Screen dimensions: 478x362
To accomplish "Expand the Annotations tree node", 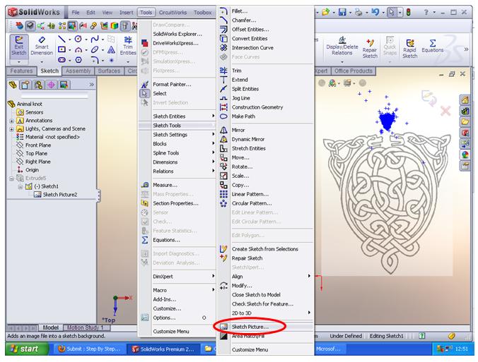I will [11, 121].
